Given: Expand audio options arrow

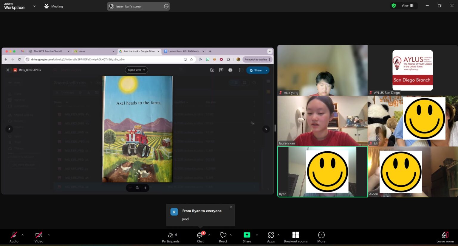Looking at the screenshot, I should [23, 235].
